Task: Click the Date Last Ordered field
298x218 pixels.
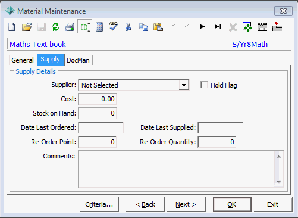Action: (101, 127)
